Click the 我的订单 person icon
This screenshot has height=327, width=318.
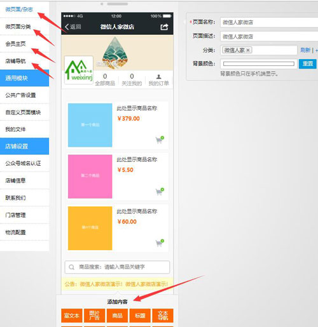158,77
